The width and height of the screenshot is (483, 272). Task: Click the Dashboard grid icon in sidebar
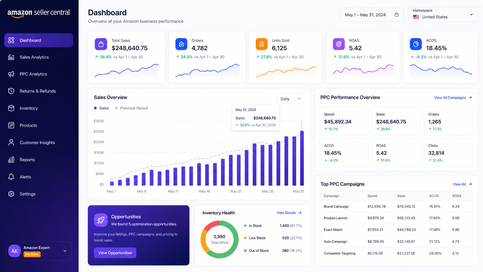(x=11, y=40)
